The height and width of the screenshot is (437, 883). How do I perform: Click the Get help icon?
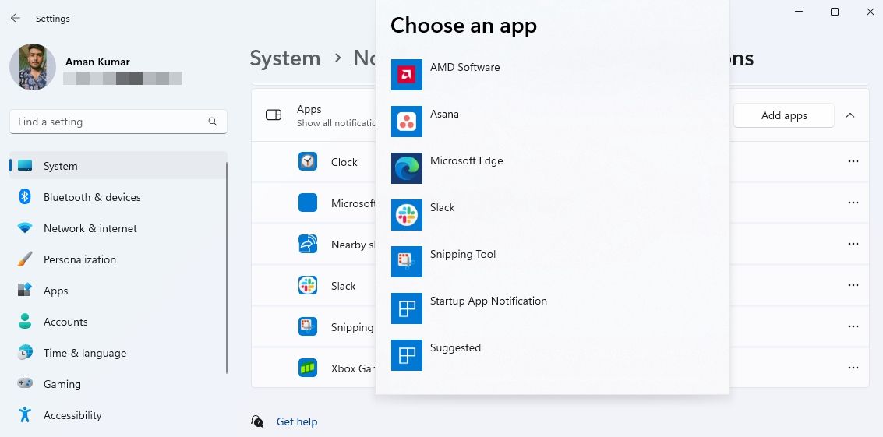256,421
